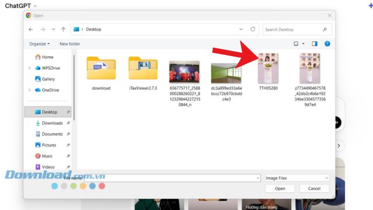
Task: Click the search magnifier icon
Action: coord(325,30)
